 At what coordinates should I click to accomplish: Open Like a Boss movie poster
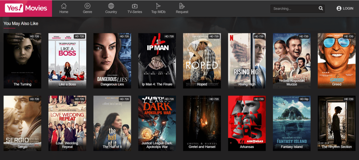coord(67,61)
